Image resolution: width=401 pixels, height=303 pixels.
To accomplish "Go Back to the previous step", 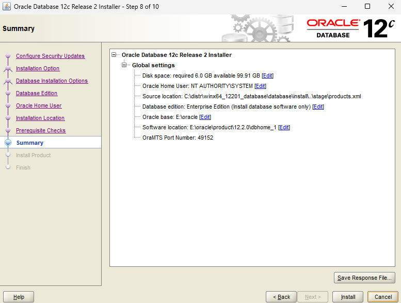I will click(281, 297).
